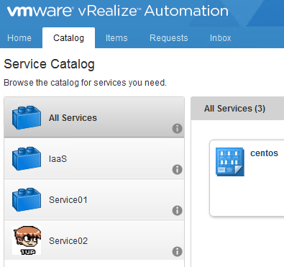Show info for IaaS service
This screenshot has height=267, width=284.
click(x=177, y=170)
